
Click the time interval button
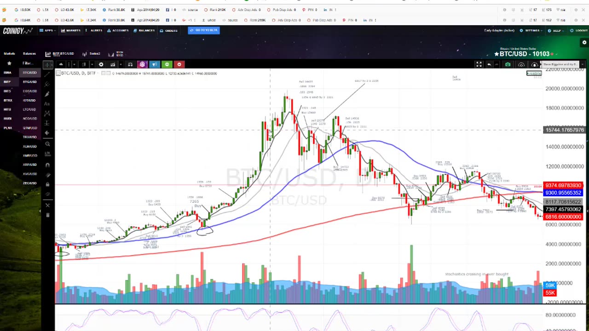pyautogui.click(x=61, y=64)
